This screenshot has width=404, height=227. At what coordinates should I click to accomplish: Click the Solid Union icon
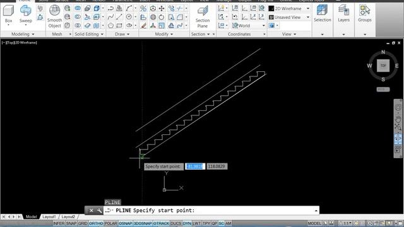[x=78, y=8]
